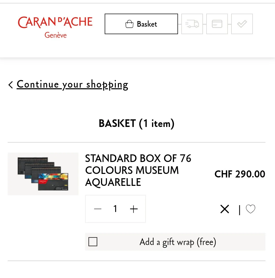Click the shopping bag icon on the Basket button
275x278 pixels.
pos(130,24)
